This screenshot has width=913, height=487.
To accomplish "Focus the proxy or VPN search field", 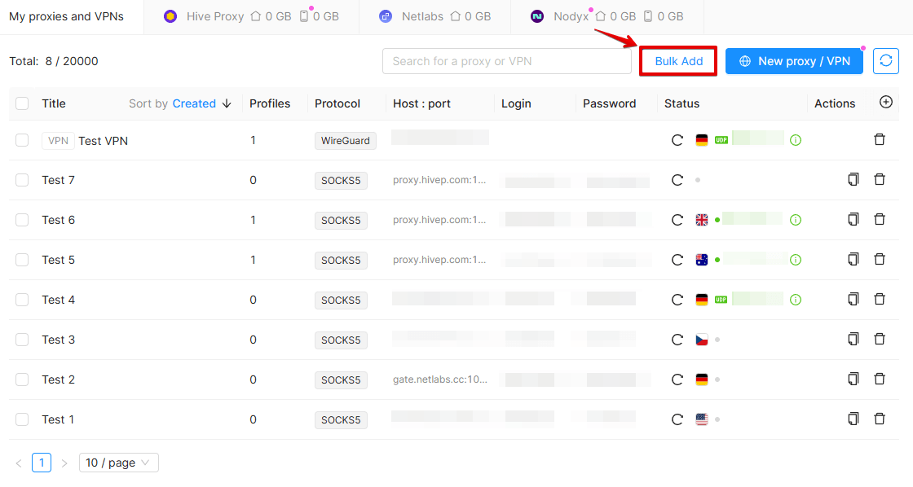I will [x=506, y=61].
